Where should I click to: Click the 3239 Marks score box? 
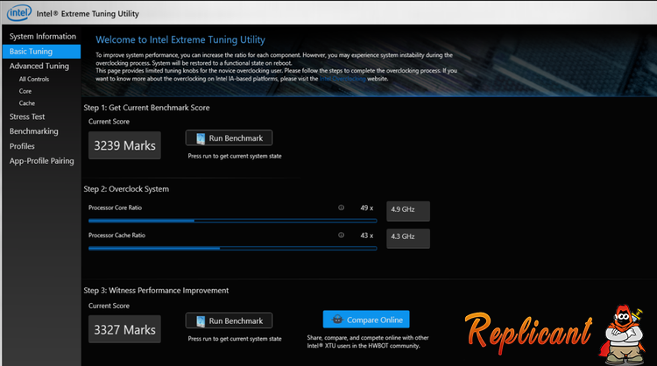coord(124,145)
